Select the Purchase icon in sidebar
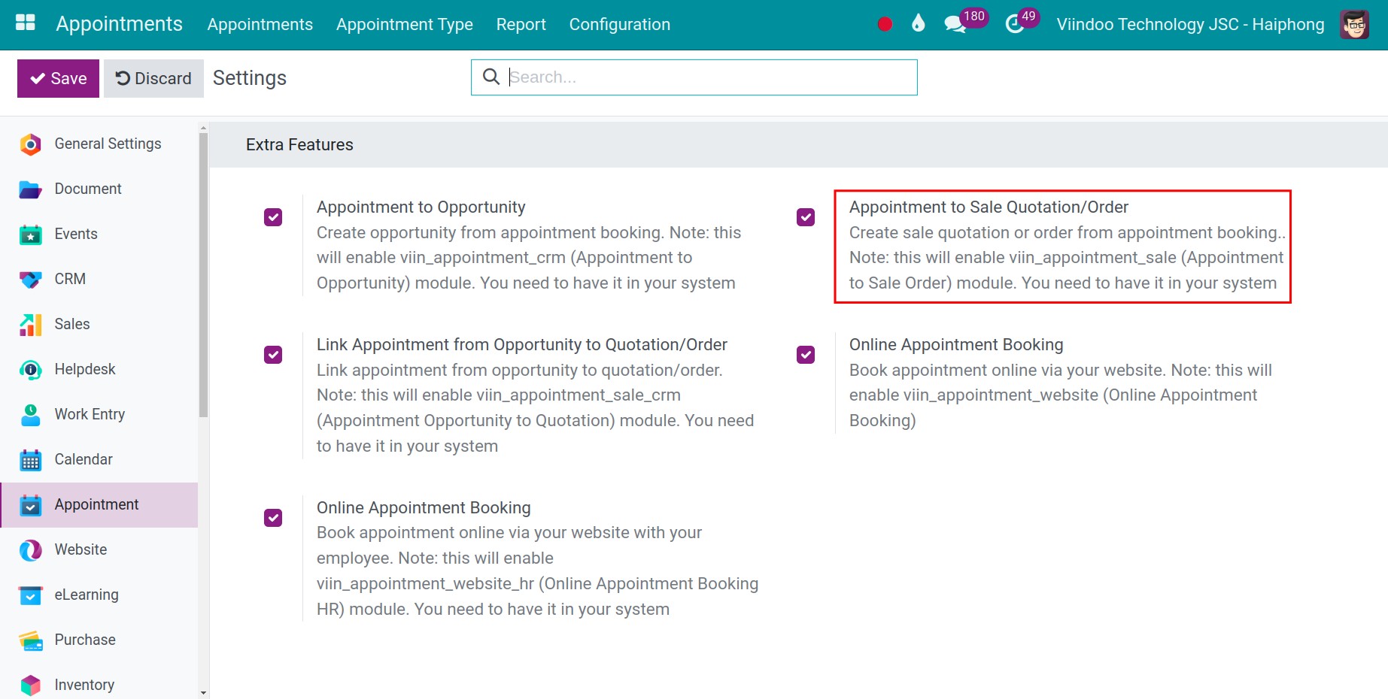Screen dimensions: 1388x699 [30, 640]
